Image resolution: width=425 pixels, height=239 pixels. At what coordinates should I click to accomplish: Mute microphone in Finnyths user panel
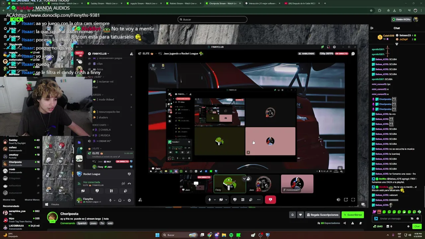coord(110,200)
